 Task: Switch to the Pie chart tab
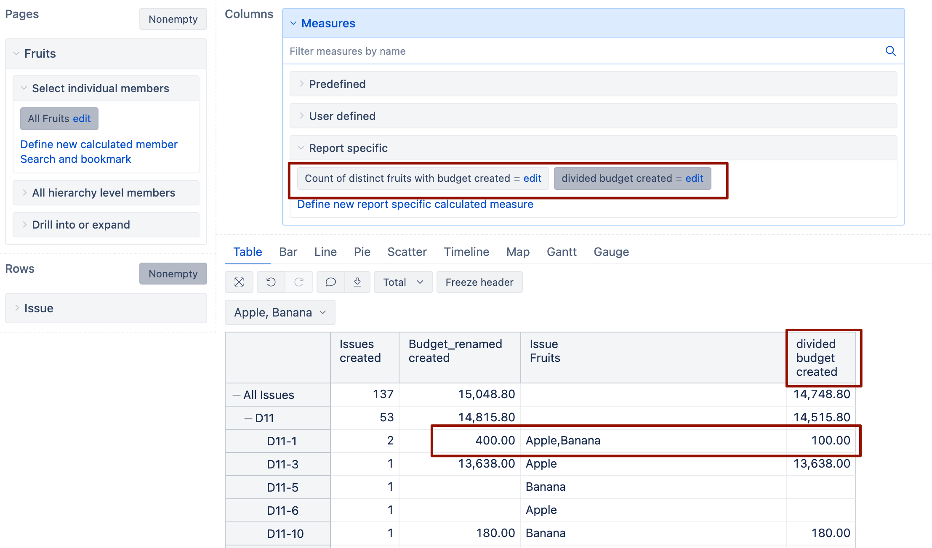click(362, 252)
